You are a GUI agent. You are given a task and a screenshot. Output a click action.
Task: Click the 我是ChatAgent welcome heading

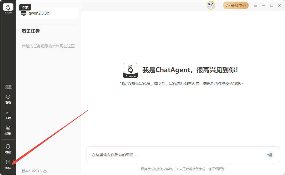190,70
